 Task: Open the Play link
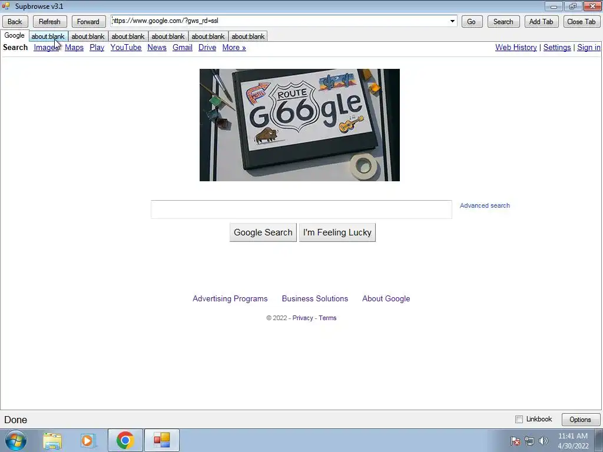point(97,47)
